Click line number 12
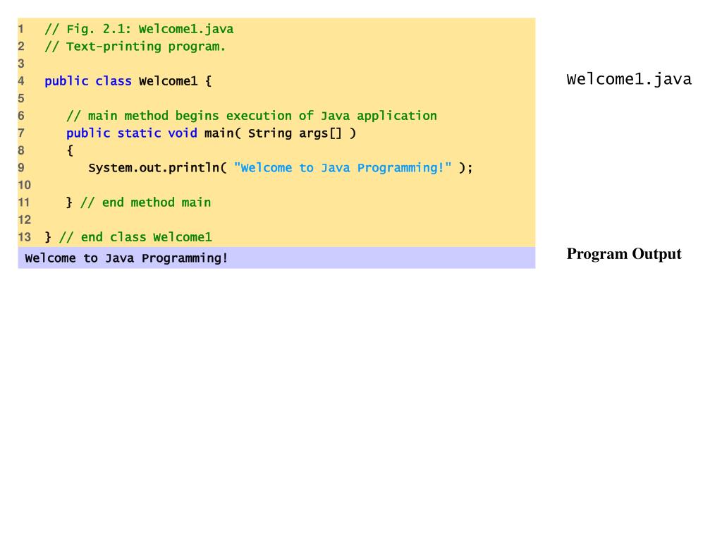 pos(25,220)
